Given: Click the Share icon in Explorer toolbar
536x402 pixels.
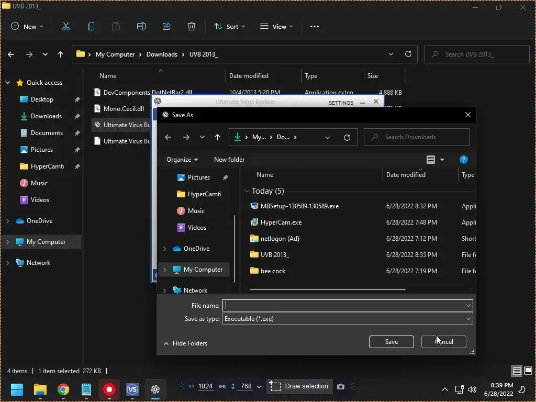Looking at the screenshot, I should click(x=166, y=26).
